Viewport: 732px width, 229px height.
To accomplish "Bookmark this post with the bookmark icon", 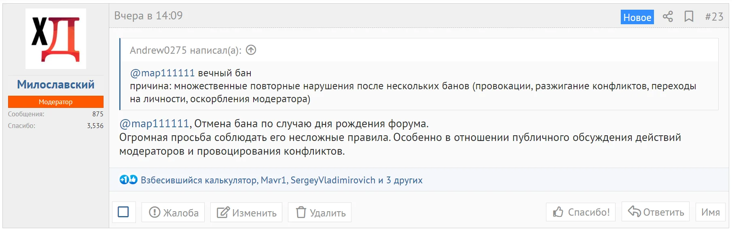I will pyautogui.click(x=689, y=17).
